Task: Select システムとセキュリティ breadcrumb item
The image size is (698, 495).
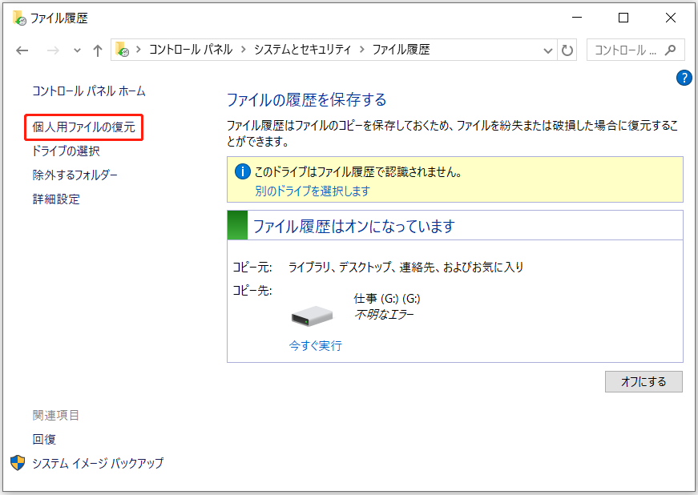Action: 303,50
